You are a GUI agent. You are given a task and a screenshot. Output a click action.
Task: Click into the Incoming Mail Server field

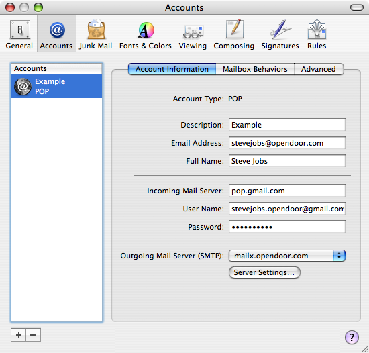click(287, 191)
